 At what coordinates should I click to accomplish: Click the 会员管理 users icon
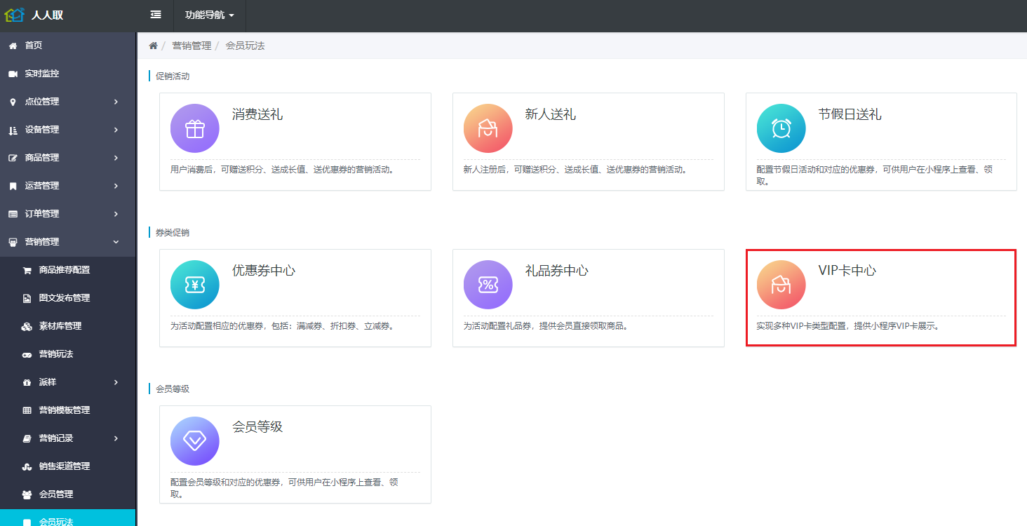pos(27,494)
